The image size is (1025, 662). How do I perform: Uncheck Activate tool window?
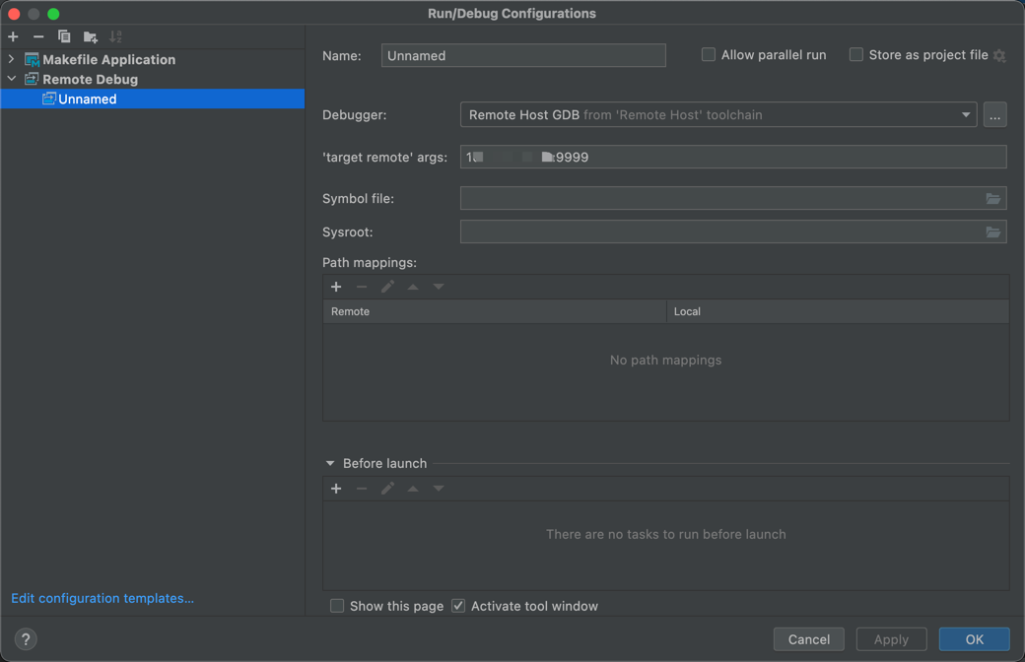(458, 606)
